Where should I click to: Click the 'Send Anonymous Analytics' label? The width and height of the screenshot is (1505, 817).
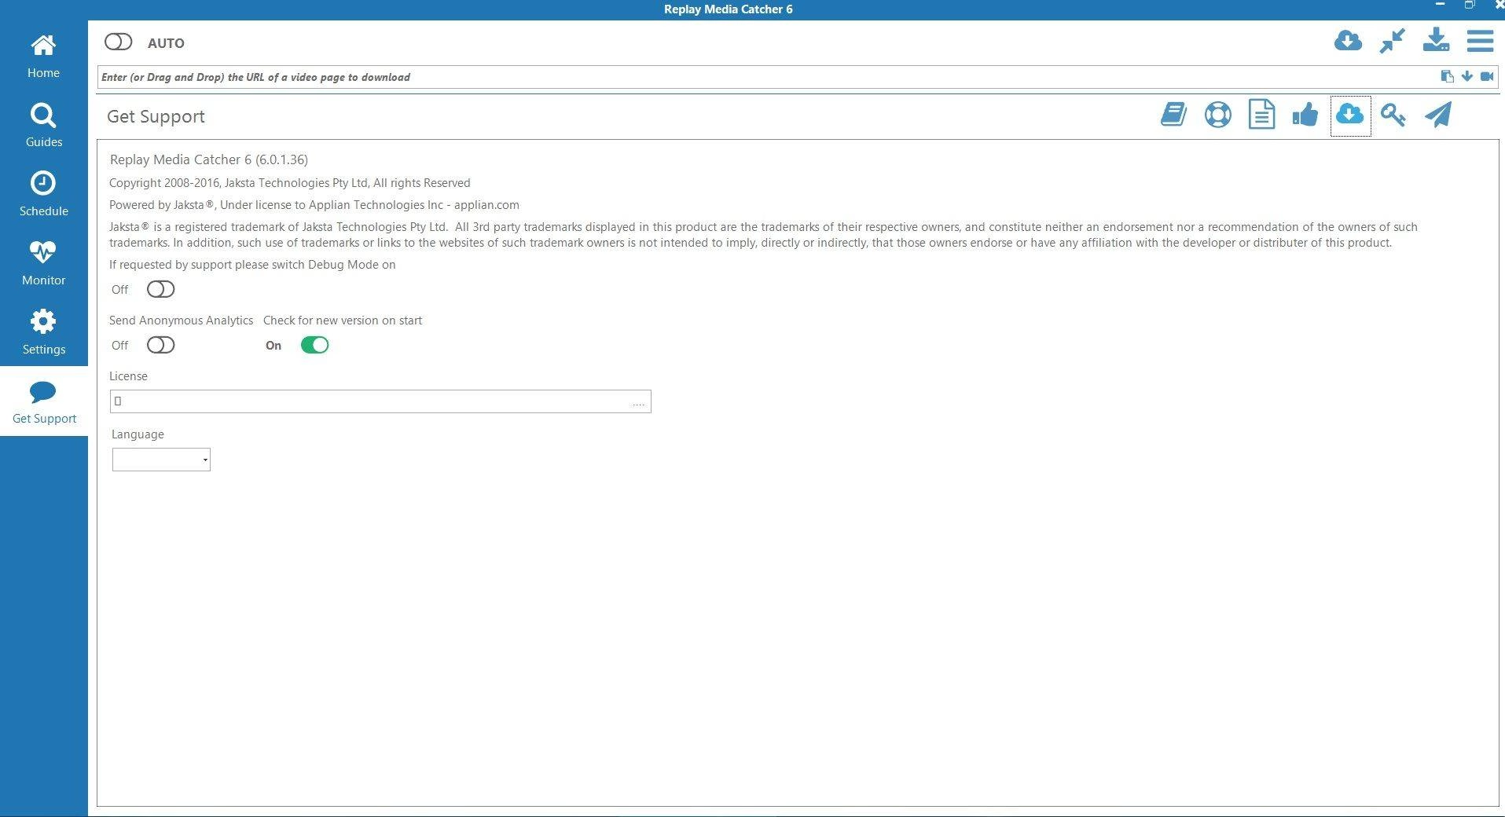coord(181,321)
